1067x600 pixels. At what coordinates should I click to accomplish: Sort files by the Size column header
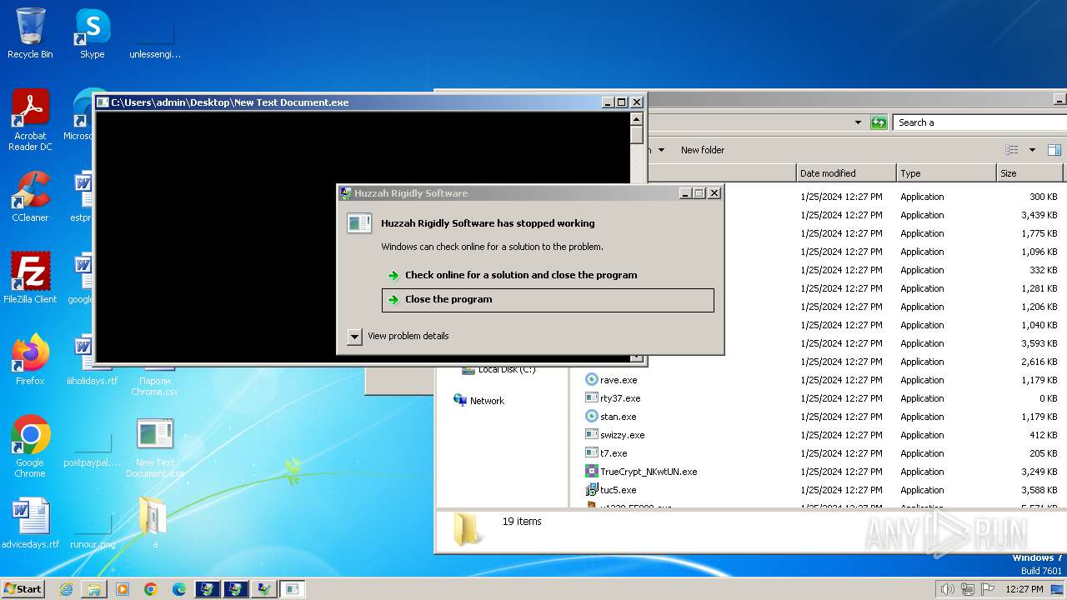pyautogui.click(x=1029, y=173)
